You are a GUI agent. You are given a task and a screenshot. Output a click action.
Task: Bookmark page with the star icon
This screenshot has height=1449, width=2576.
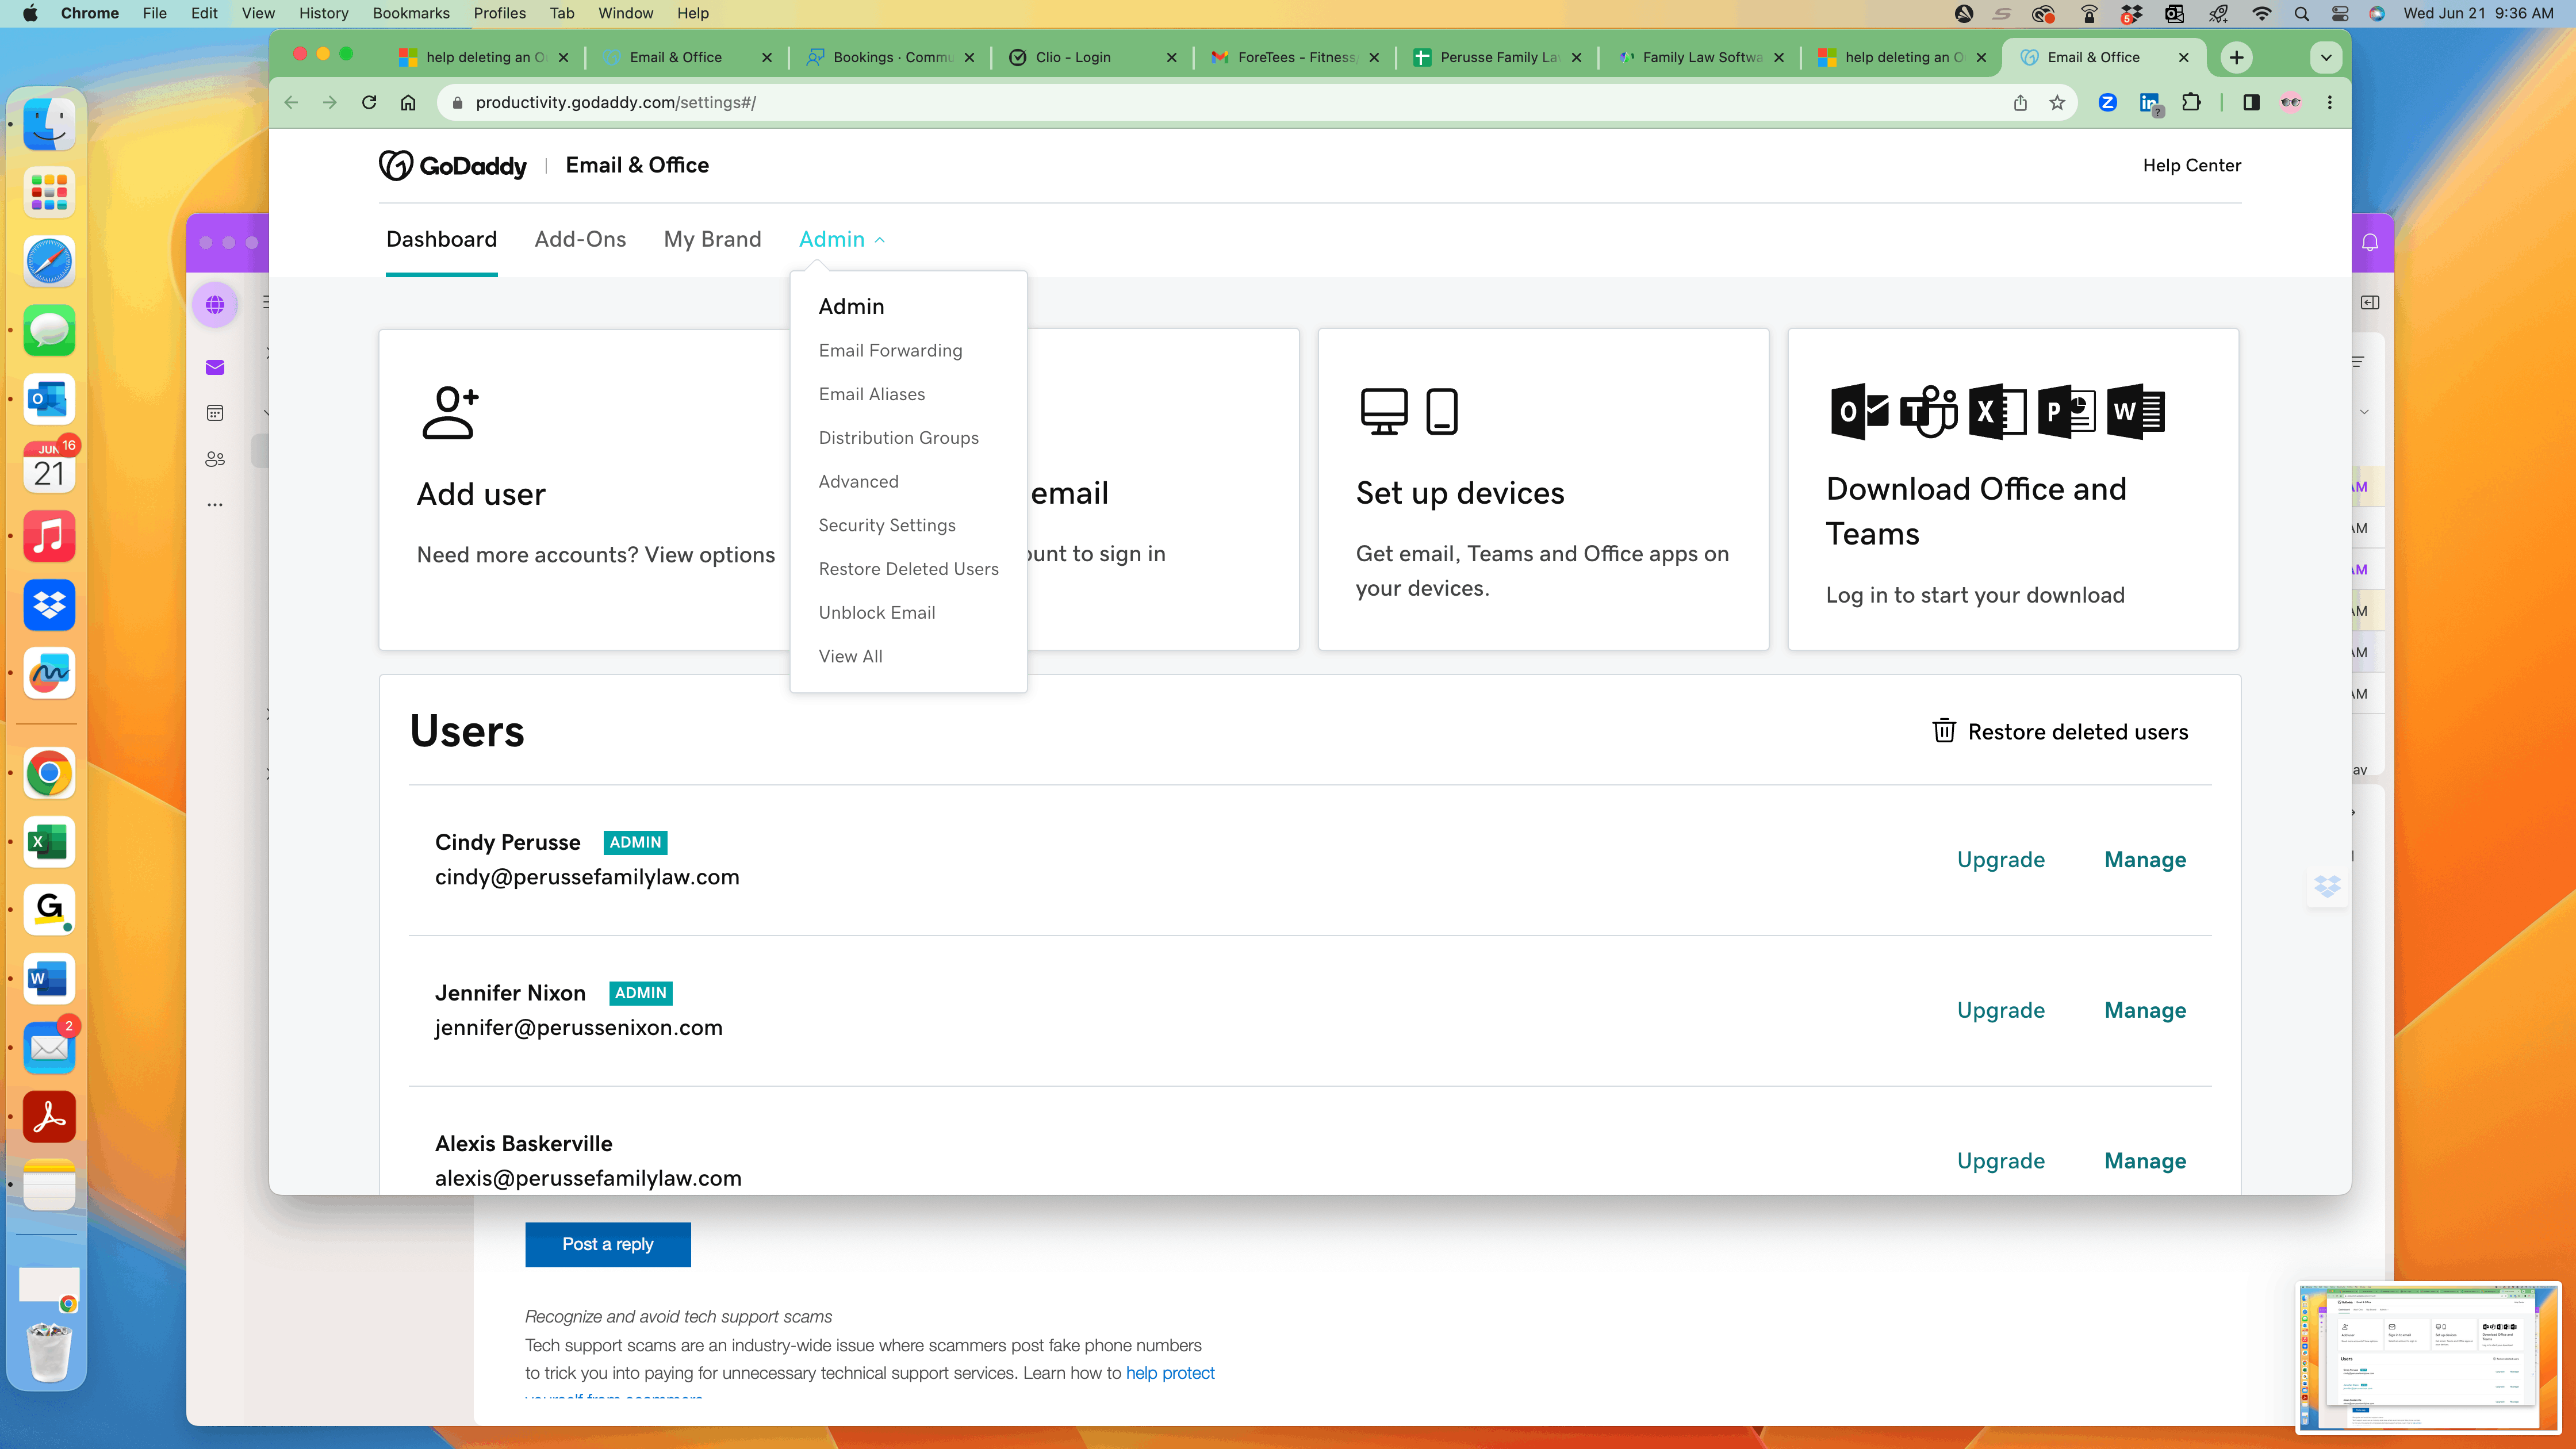(2056, 102)
